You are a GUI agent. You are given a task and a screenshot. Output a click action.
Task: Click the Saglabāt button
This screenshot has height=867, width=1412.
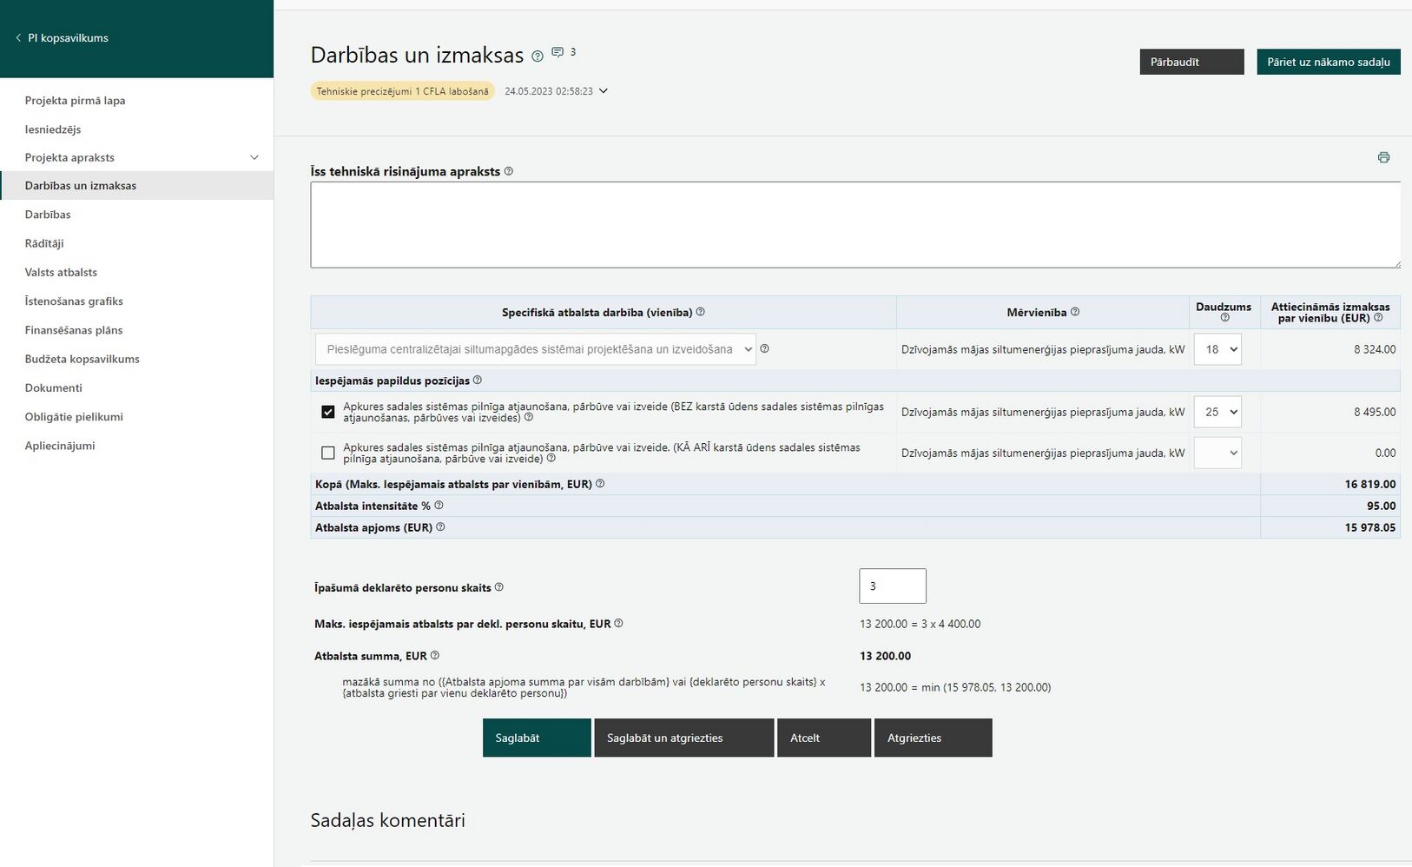pyautogui.click(x=537, y=738)
